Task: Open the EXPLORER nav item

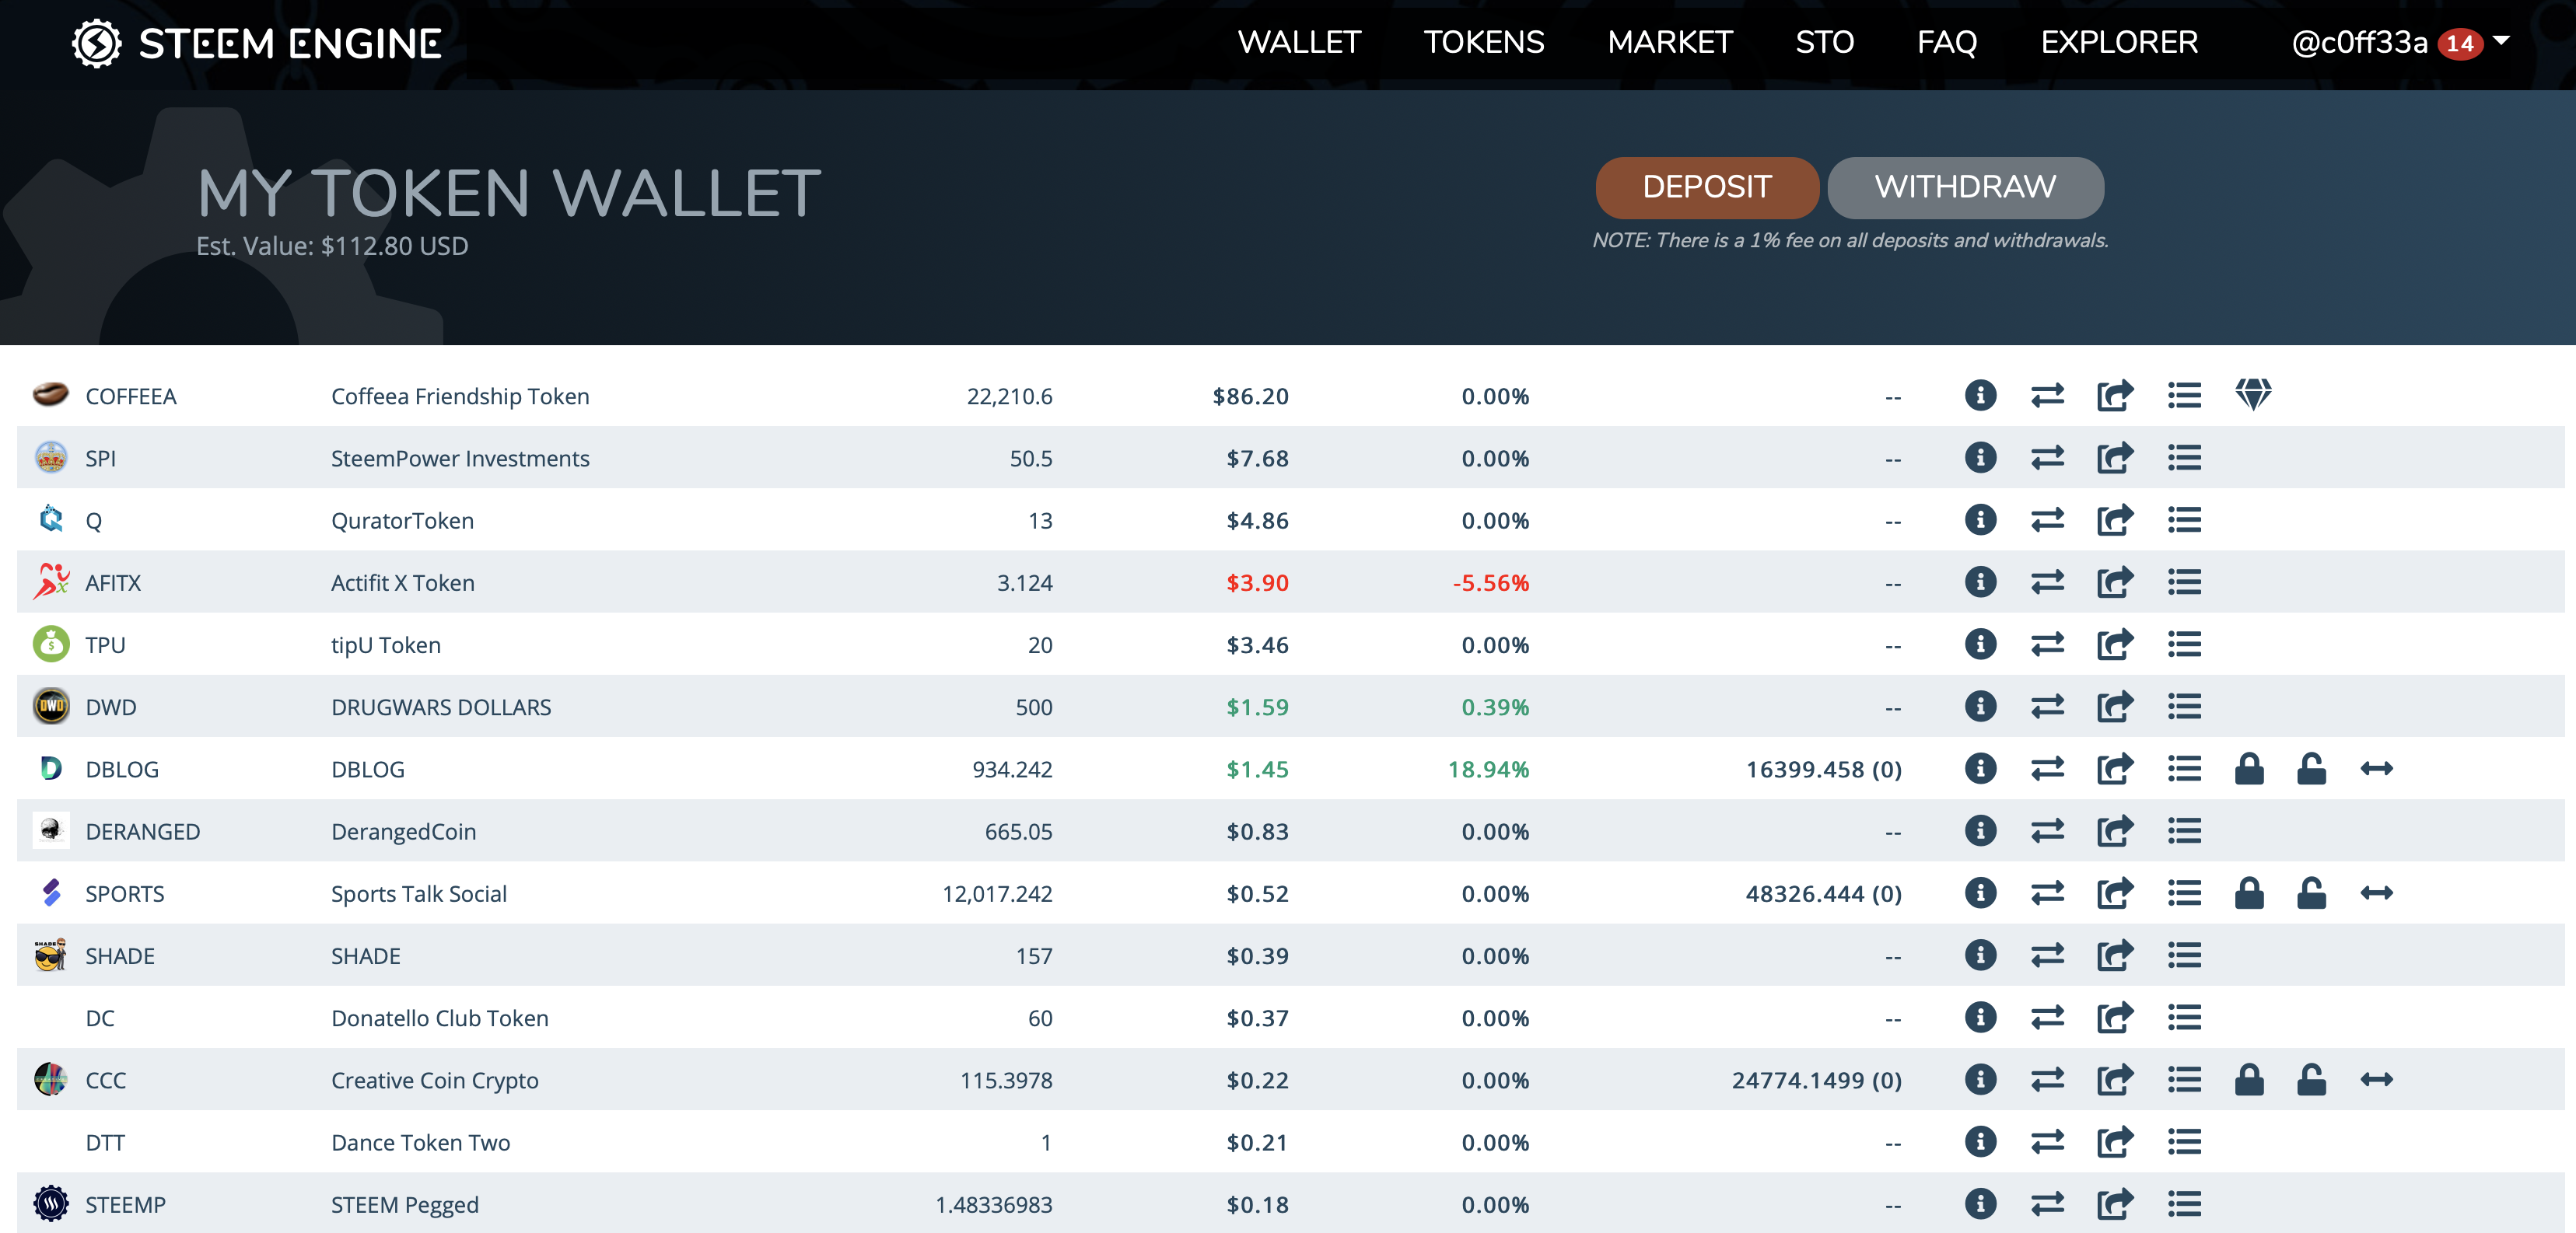Action: click(2119, 42)
